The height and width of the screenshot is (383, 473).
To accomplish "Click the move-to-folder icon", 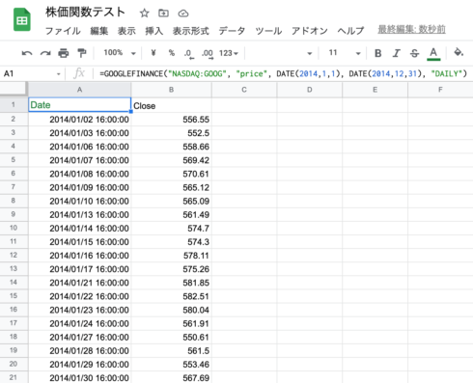I will [163, 14].
